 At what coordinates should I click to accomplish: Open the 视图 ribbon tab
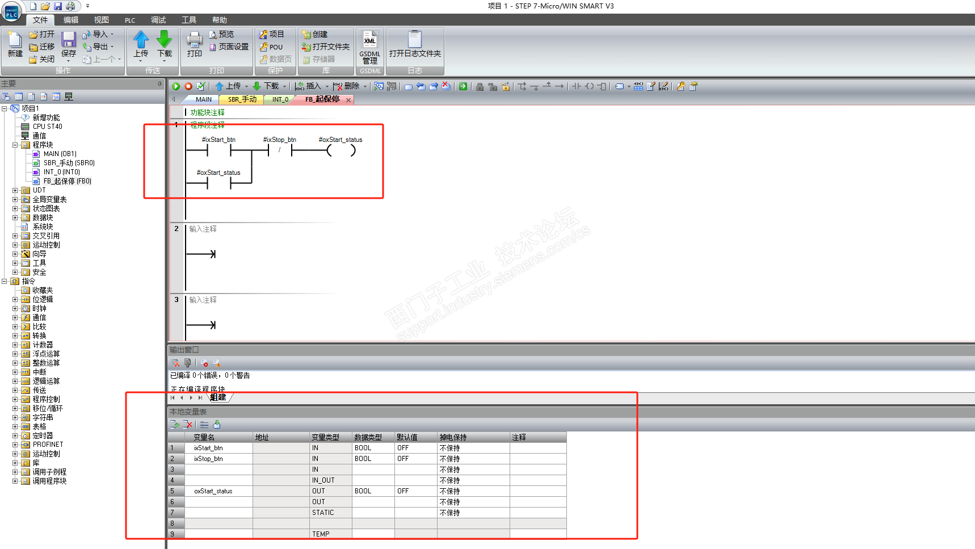coord(102,20)
